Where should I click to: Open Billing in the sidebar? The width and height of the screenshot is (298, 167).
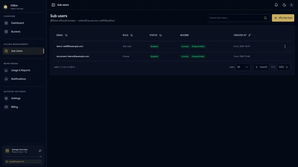23,107
